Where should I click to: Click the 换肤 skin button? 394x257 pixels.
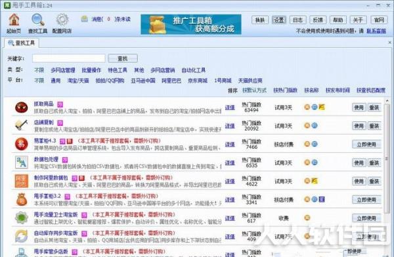coord(260,20)
